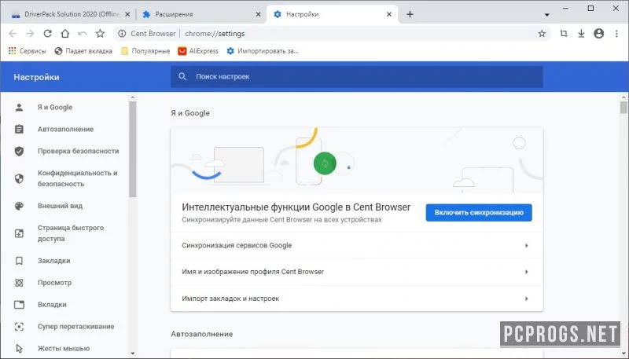This screenshot has width=629, height=359.
Task: Expand Имя и изображение профиля Cent Browser
Action: [357, 272]
